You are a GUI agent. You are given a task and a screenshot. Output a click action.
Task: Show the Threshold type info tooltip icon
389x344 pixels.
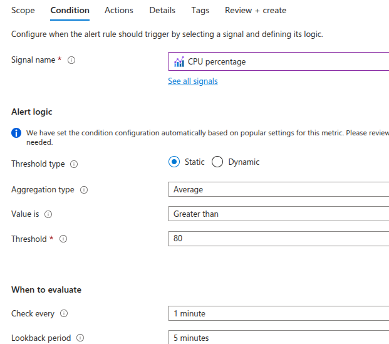pos(74,164)
